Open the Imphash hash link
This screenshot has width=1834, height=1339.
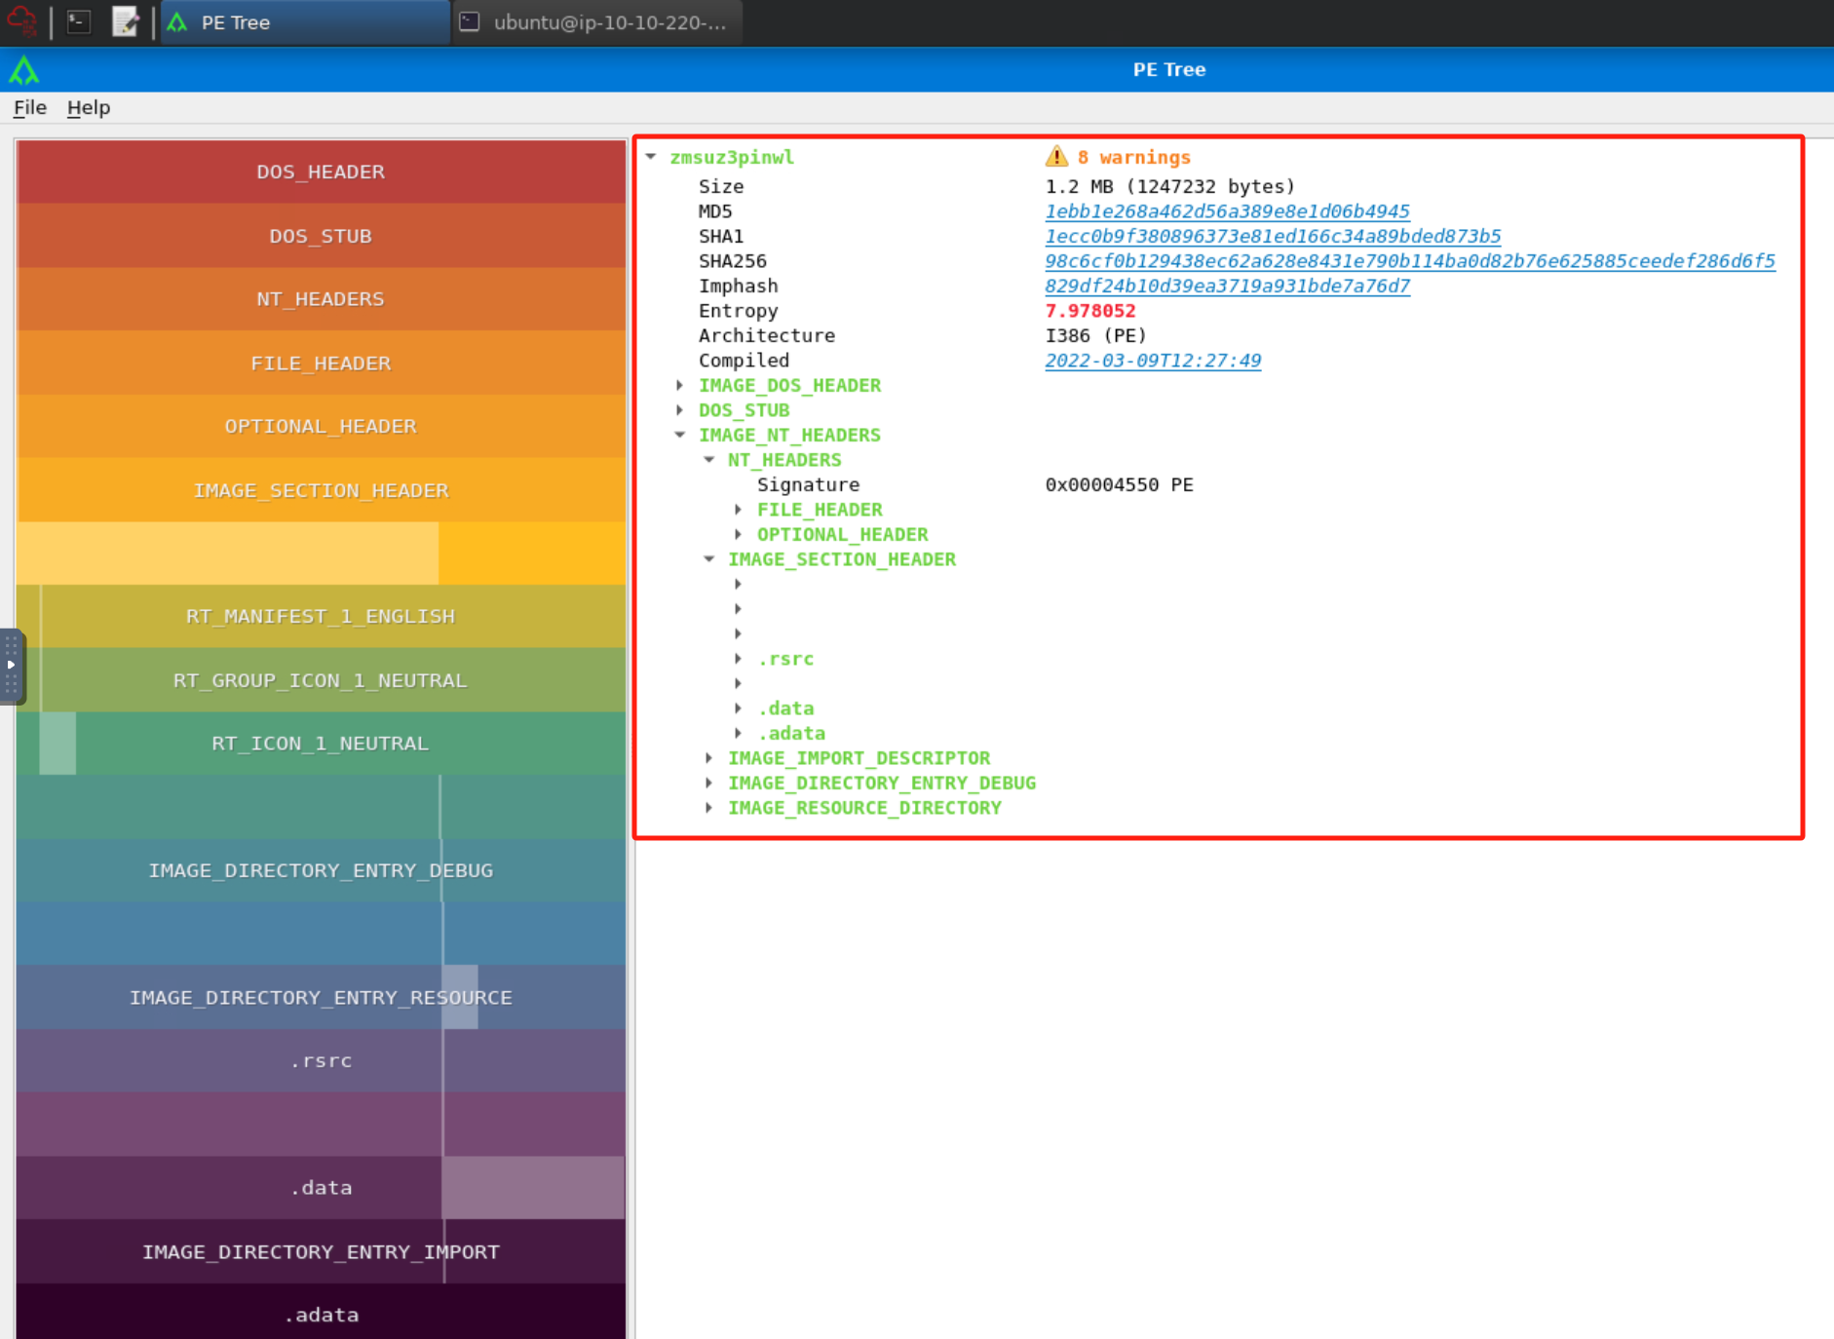tap(1227, 286)
